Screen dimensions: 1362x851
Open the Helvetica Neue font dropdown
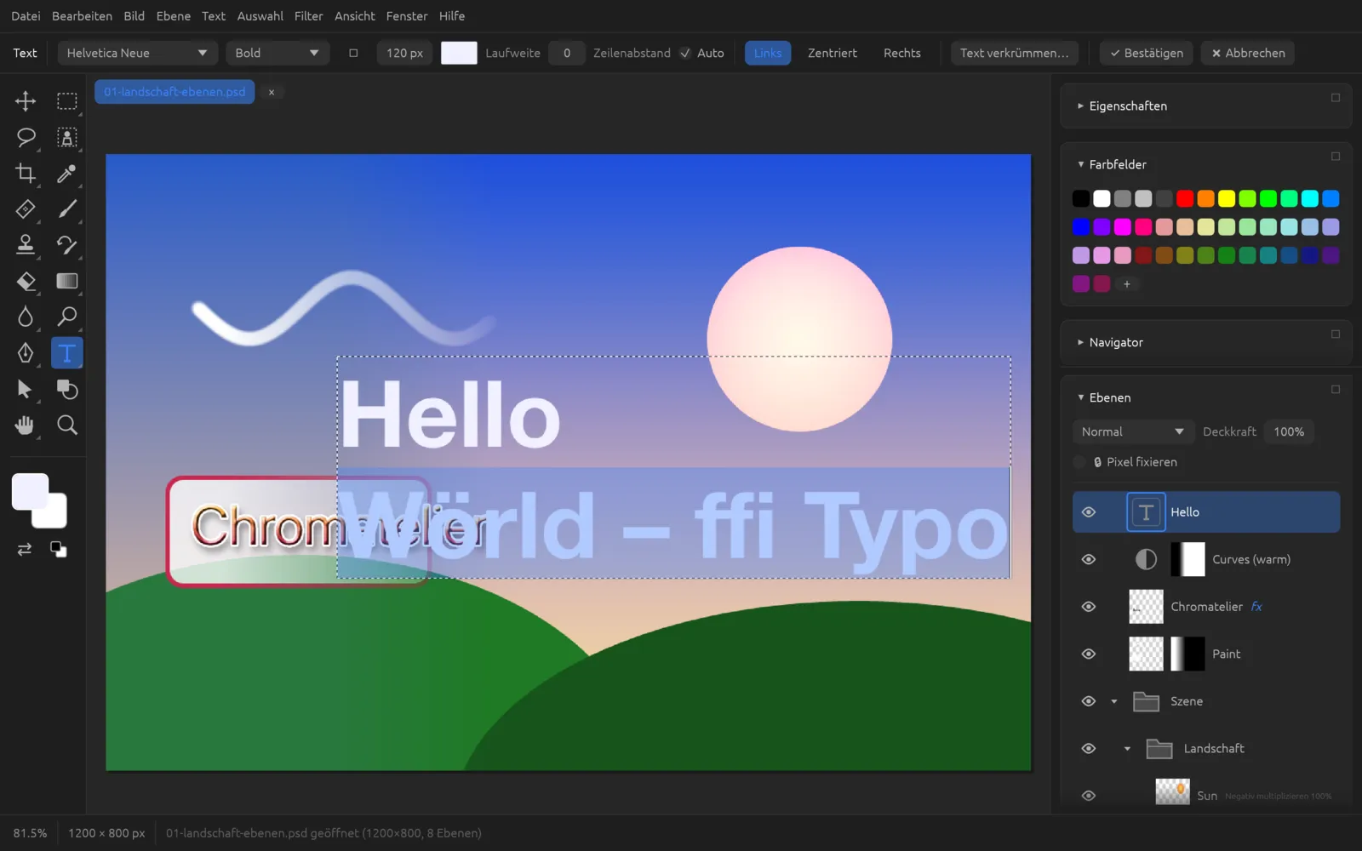[138, 53]
